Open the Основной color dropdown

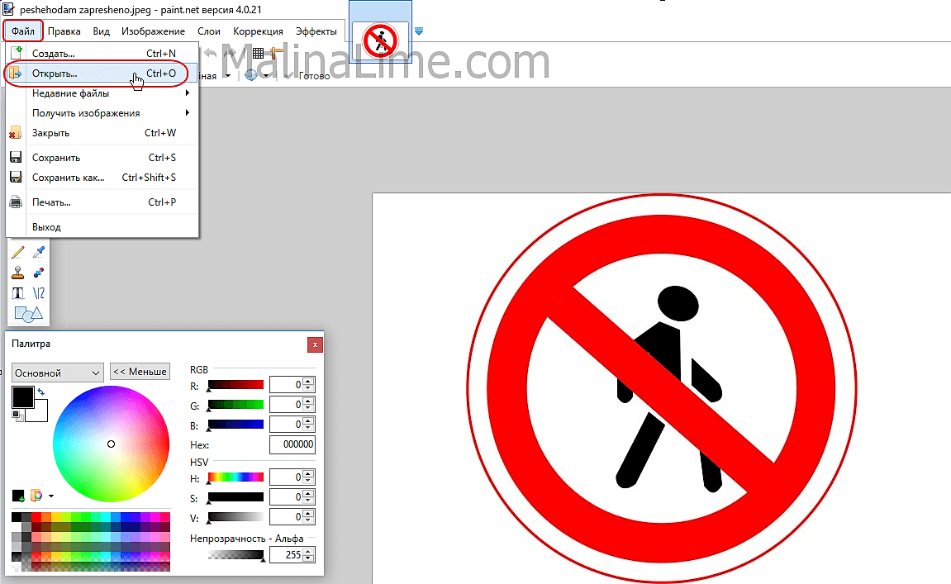tap(57, 373)
